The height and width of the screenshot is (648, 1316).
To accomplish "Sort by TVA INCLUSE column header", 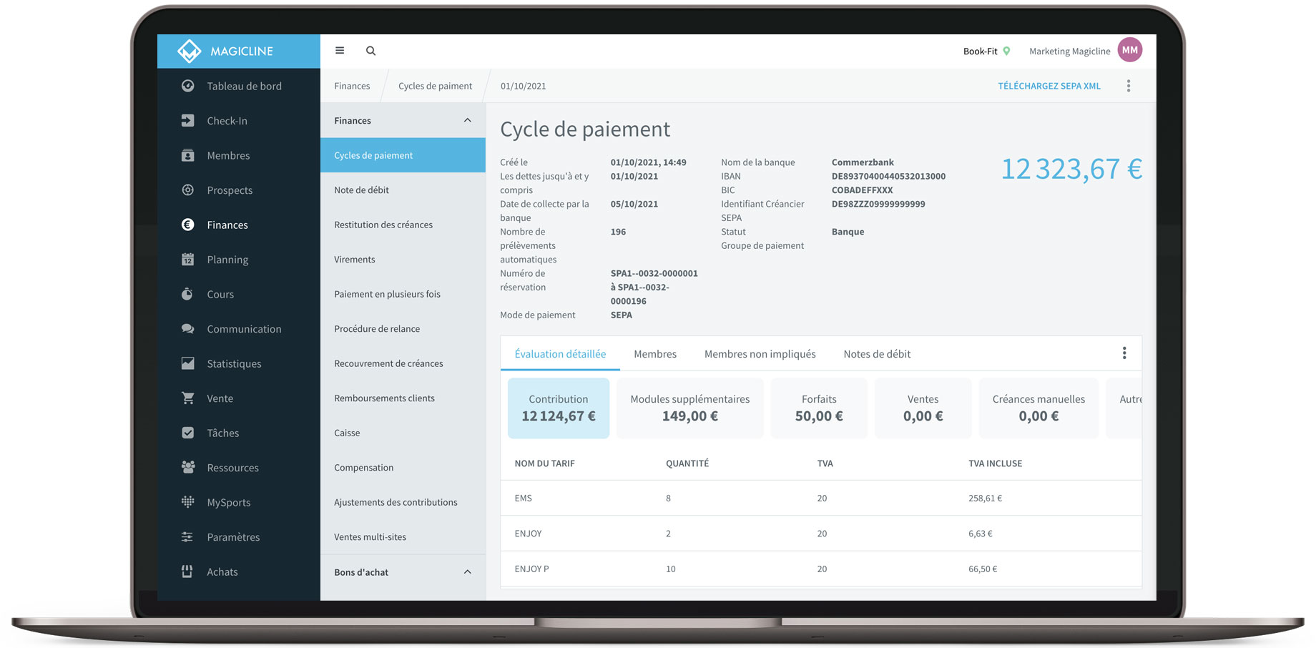I will coord(995,463).
